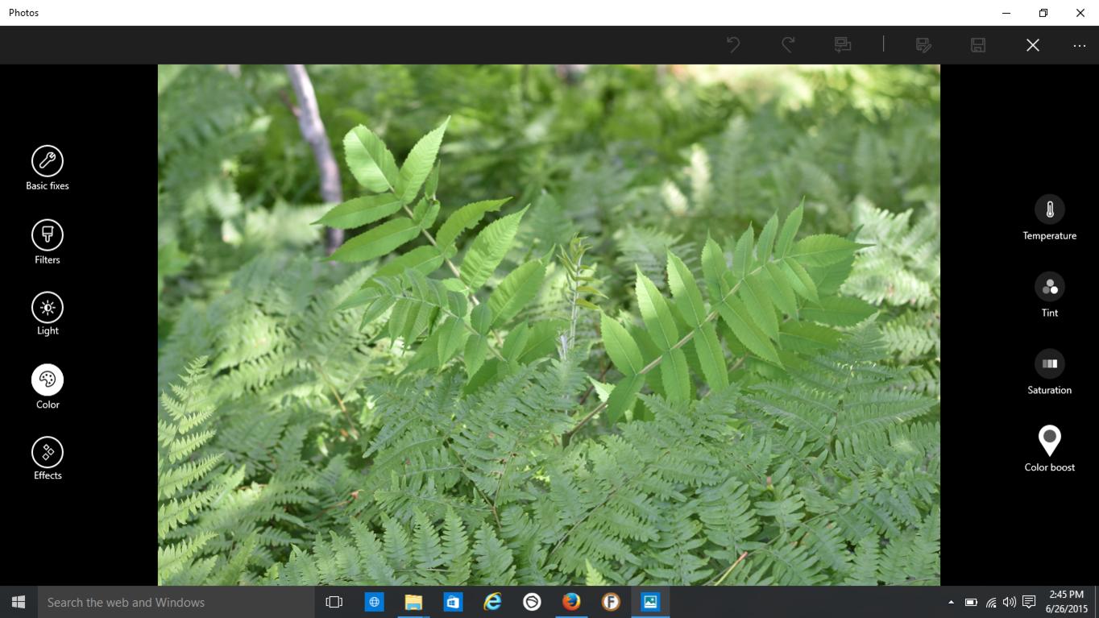Open the orange F app on the taskbar
The width and height of the screenshot is (1099, 618).
(x=611, y=602)
